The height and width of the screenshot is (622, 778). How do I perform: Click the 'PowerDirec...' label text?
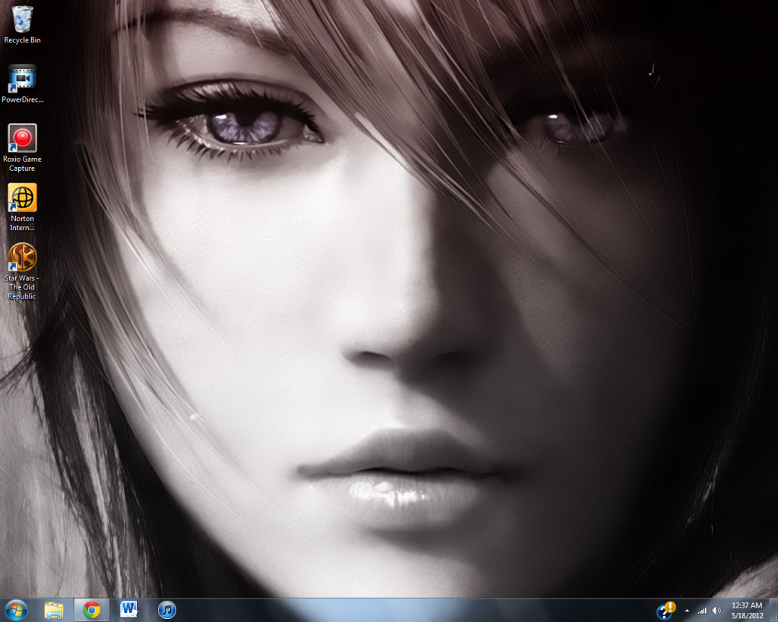point(22,99)
